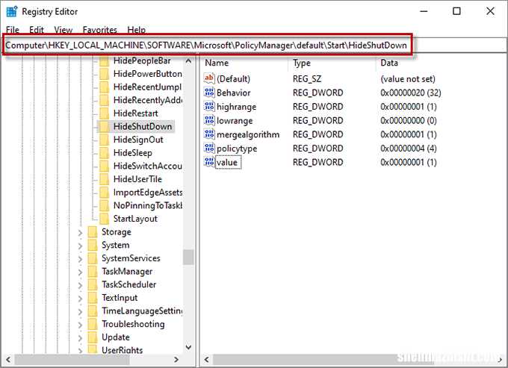
Task: Click tree pane horizontal scroll left arrow
Action: pyautogui.click(x=8, y=360)
